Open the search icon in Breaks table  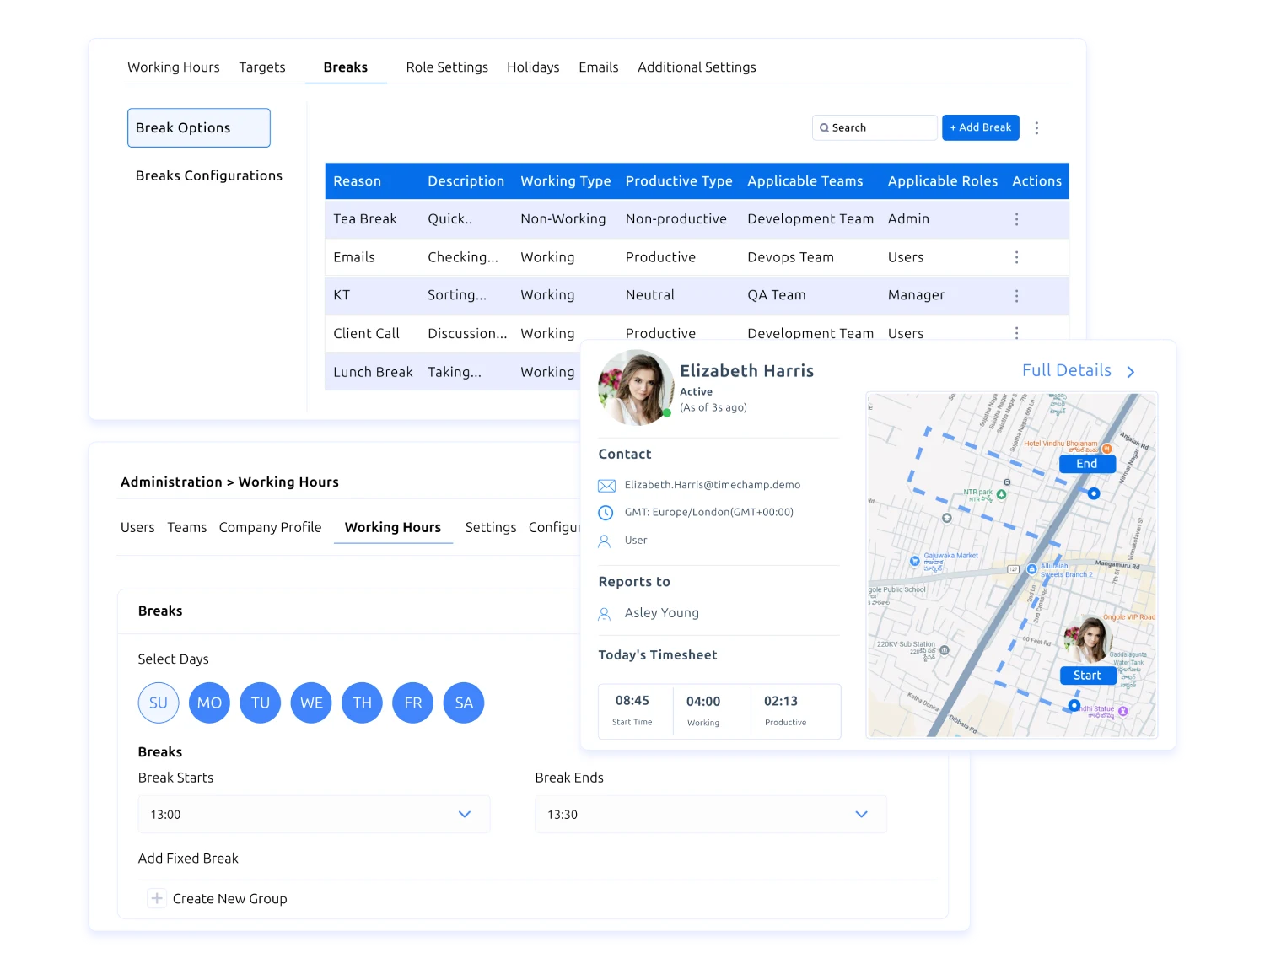[x=825, y=127]
